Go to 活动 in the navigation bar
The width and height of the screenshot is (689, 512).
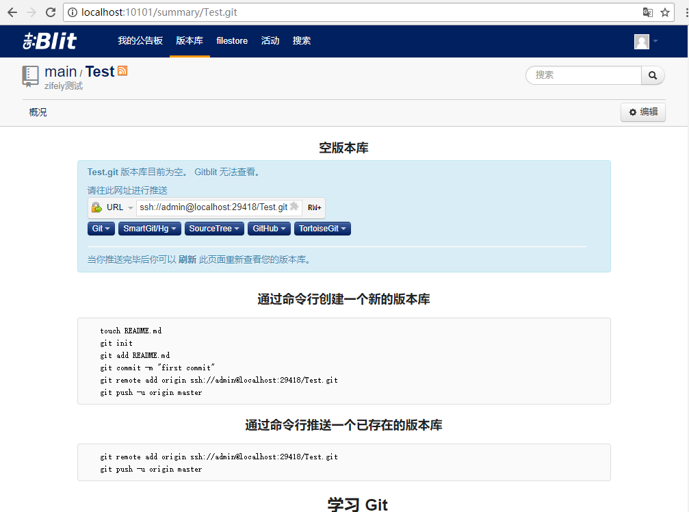coord(270,41)
